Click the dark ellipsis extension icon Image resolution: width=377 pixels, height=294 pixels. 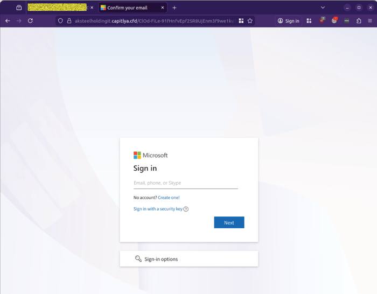(x=346, y=21)
